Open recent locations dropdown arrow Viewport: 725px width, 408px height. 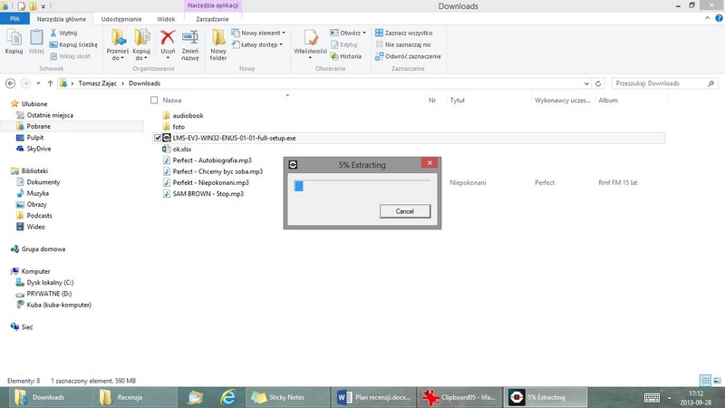38,83
